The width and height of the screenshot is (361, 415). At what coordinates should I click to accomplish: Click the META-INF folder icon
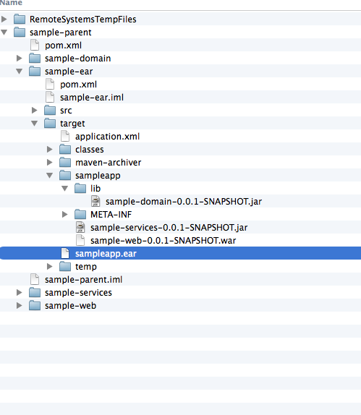click(80, 215)
